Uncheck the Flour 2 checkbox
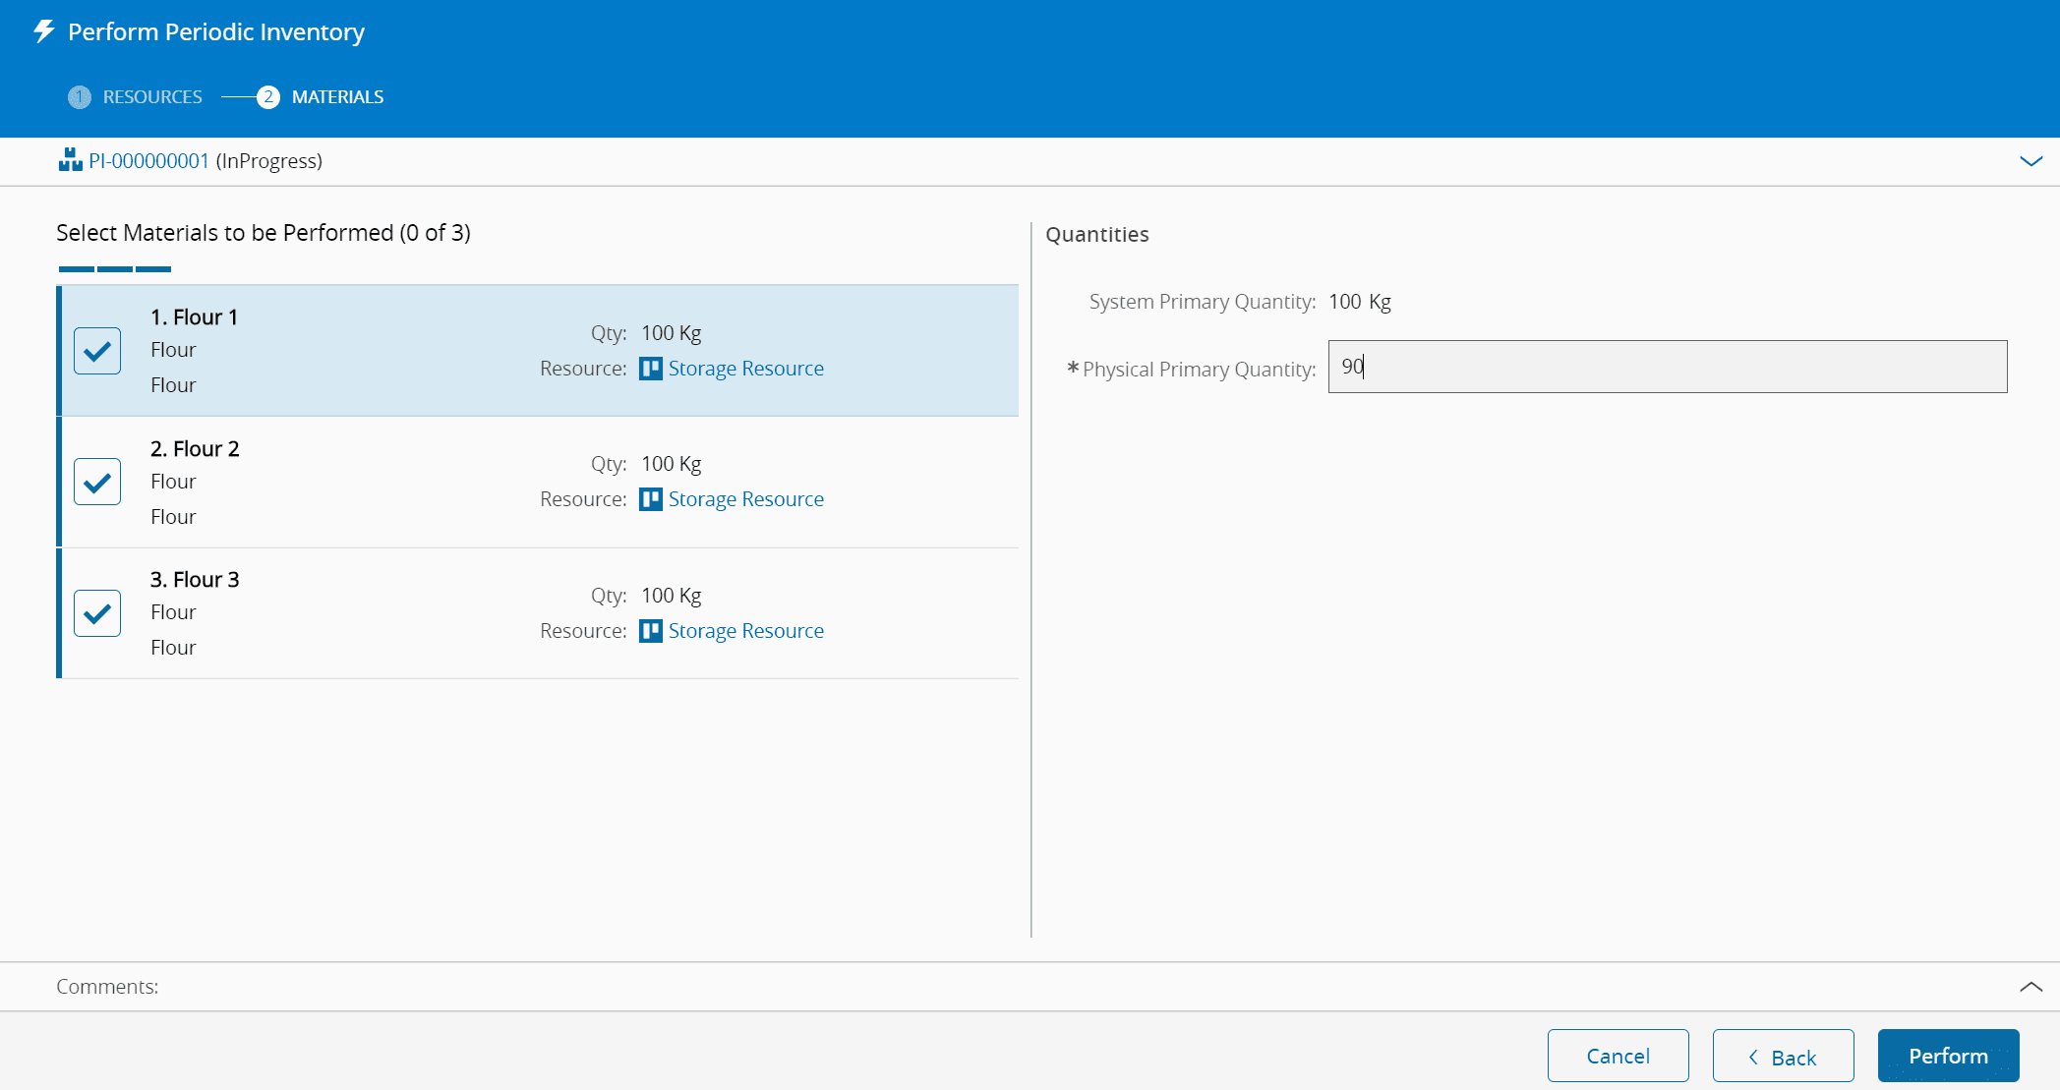 (x=97, y=482)
